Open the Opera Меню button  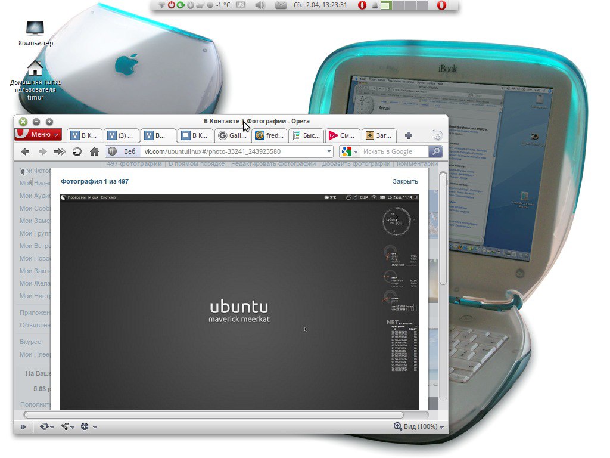[38, 134]
